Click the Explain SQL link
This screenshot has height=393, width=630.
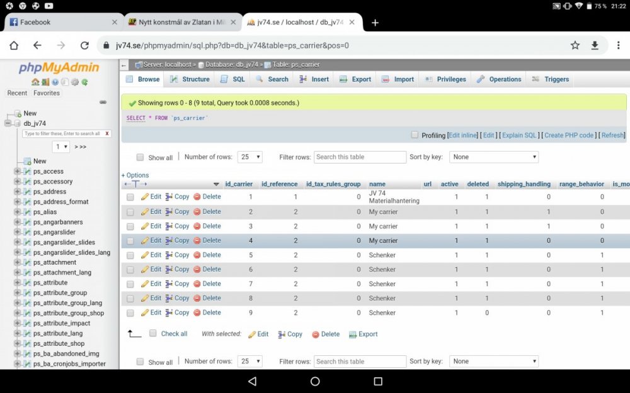point(519,135)
